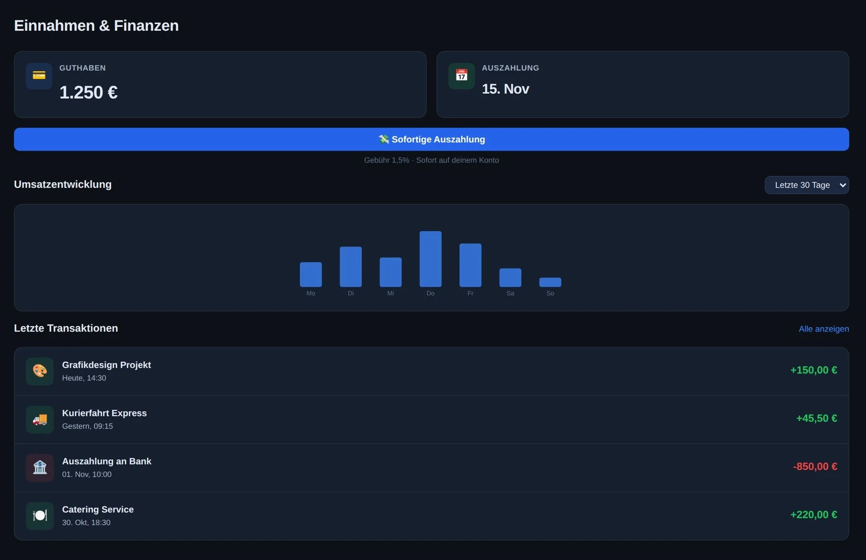
Task: Select the Sa bar in revenue chart
Action: [510, 278]
